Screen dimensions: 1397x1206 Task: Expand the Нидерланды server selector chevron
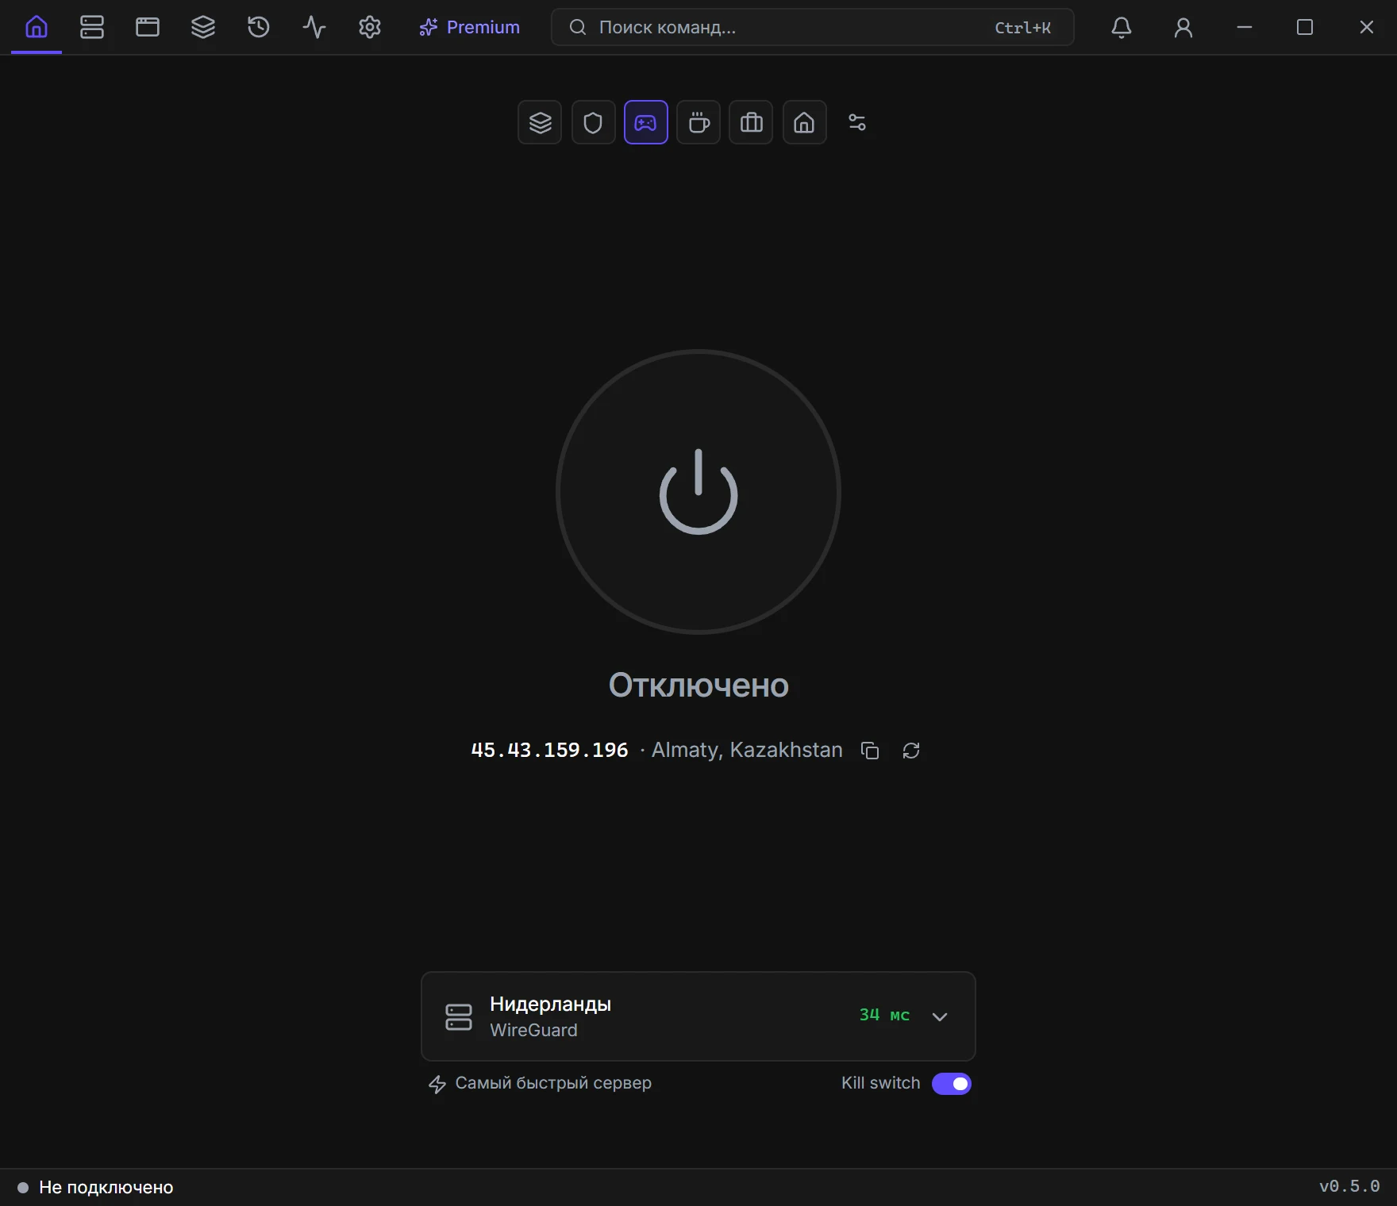tap(940, 1016)
